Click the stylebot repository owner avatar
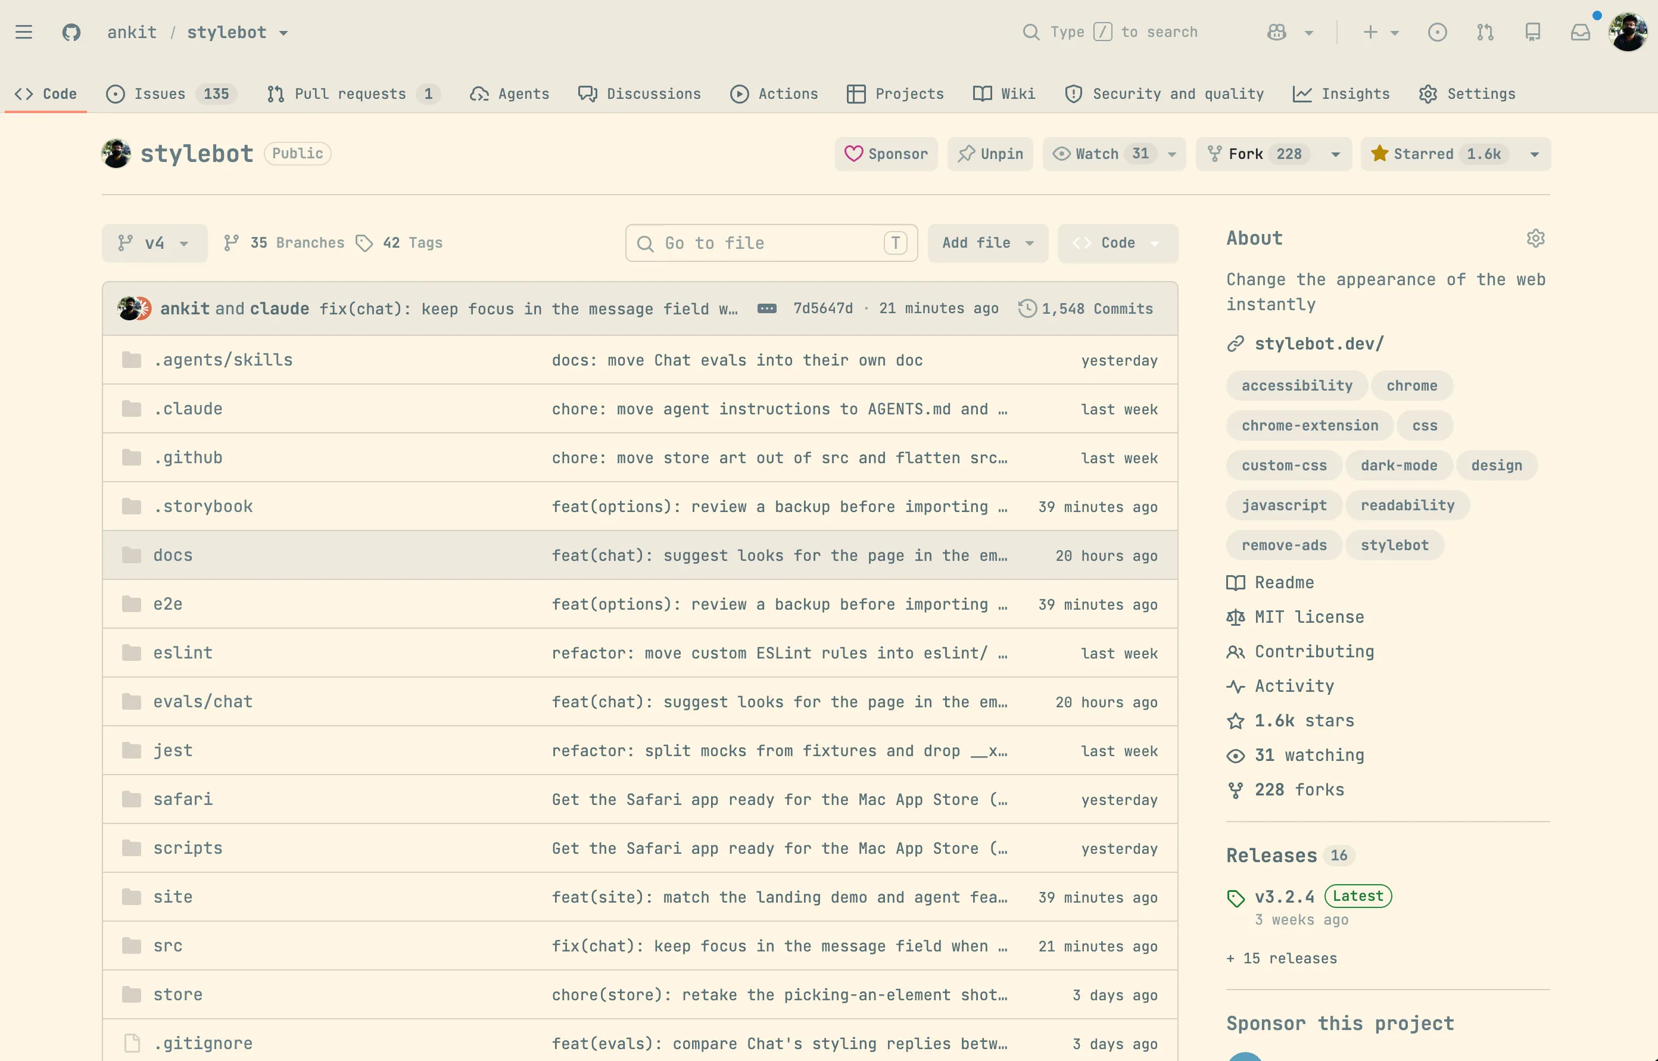Viewport: 1658px width, 1061px height. (x=116, y=154)
